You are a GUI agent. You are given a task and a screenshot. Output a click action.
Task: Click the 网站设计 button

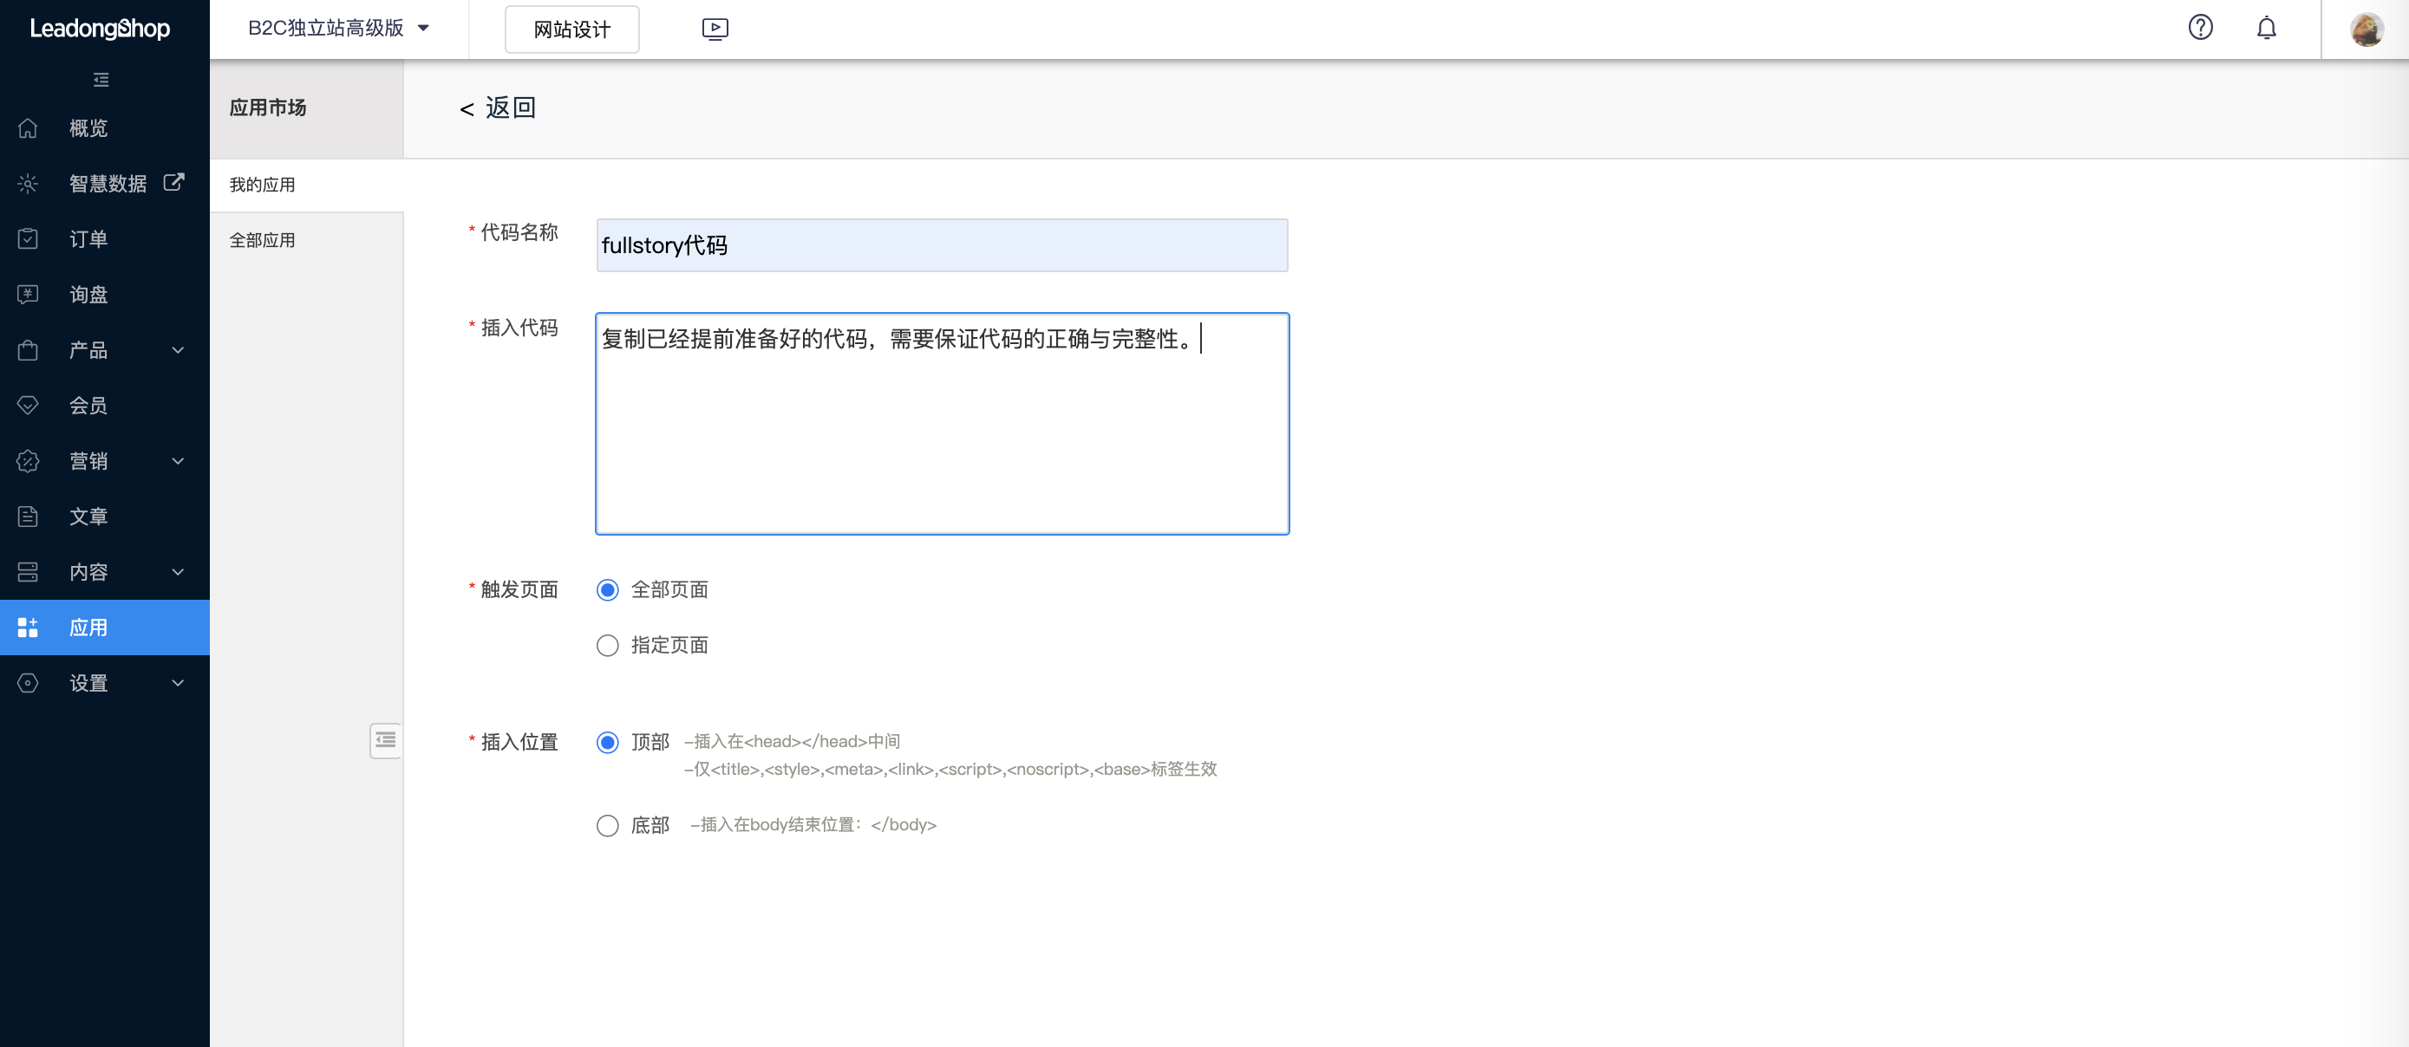coord(571,29)
